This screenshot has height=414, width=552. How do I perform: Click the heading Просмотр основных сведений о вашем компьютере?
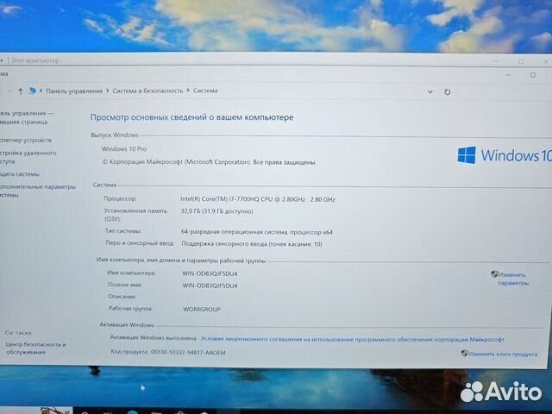(x=191, y=117)
